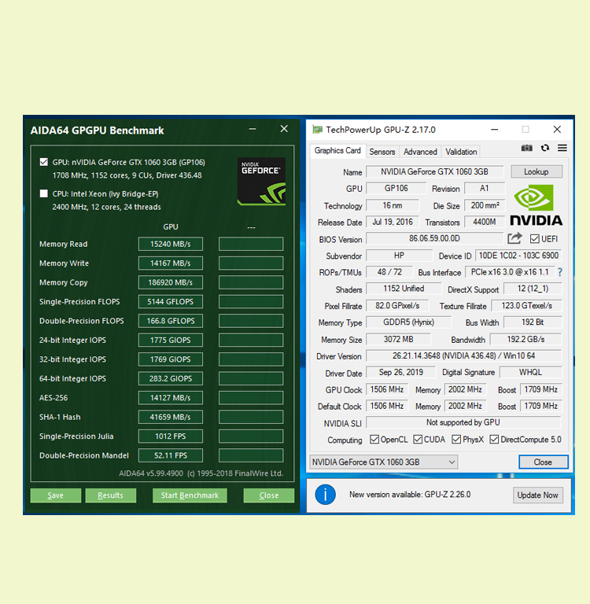Click the Not supported by GPU SLI field
The width and height of the screenshot is (590, 604).
pyautogui.click(x=463, y=422)
